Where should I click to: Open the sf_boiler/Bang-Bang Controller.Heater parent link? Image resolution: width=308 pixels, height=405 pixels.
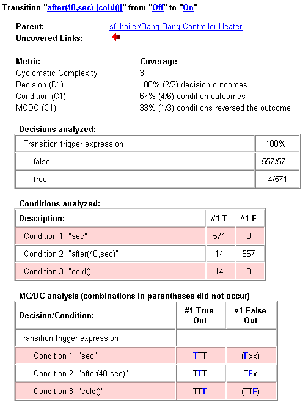coord(176,27)
